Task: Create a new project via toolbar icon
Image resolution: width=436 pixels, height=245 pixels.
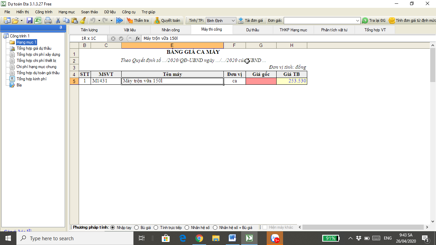Action: click(x=7, y=20)
